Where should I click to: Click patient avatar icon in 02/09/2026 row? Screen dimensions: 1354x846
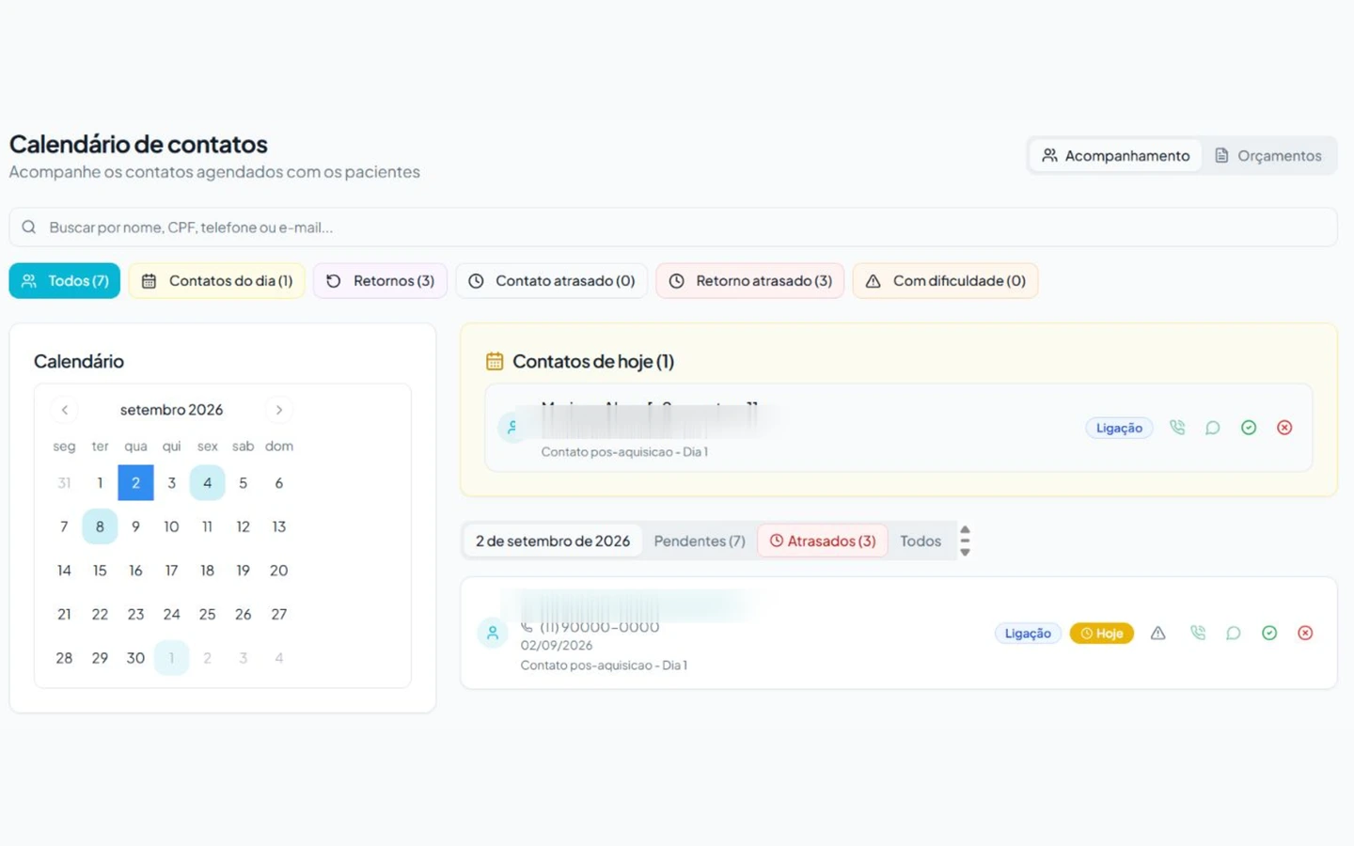pyautogui.click(x=493, y=634)
